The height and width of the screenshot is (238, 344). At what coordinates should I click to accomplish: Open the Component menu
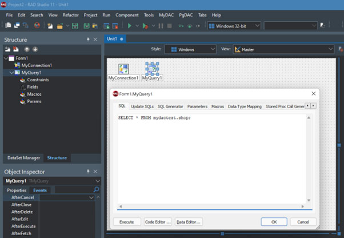coord(127,15)
